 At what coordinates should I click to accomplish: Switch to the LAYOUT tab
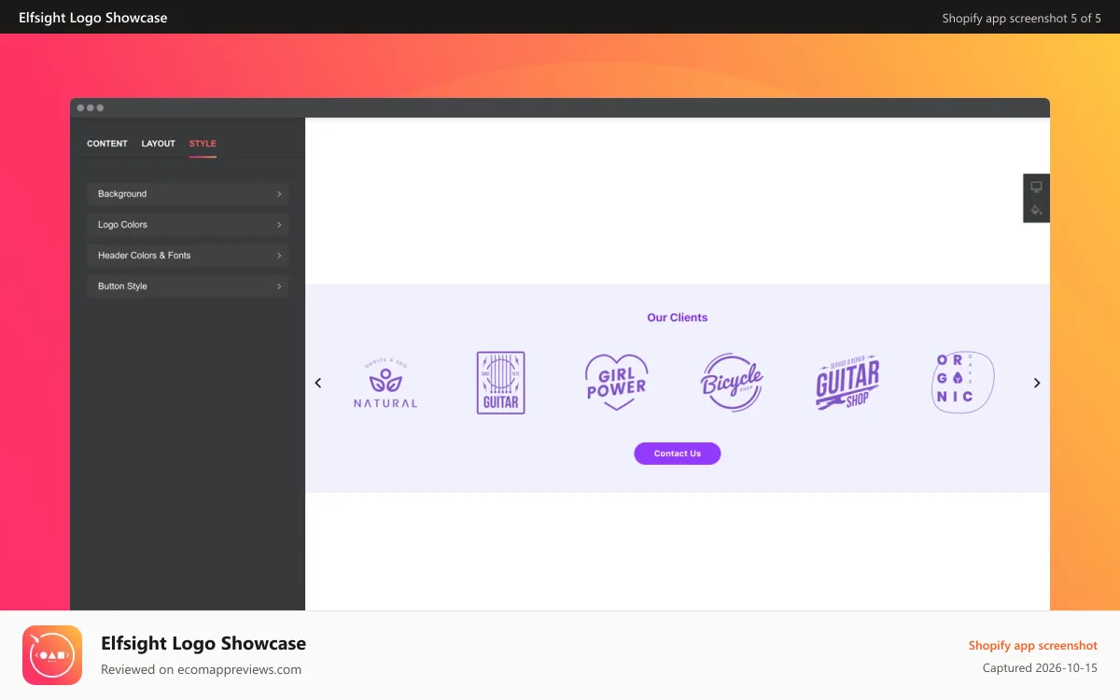tap(159, 144)
